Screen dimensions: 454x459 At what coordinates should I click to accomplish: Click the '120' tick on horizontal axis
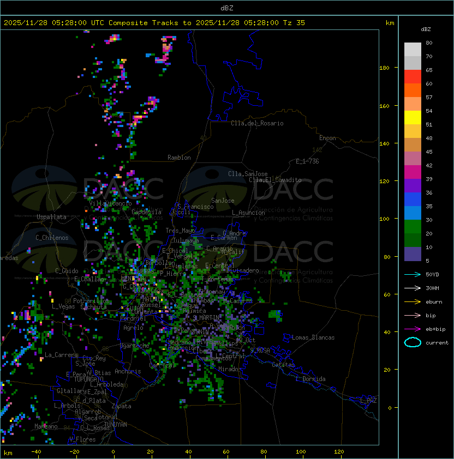coord(339,452)
